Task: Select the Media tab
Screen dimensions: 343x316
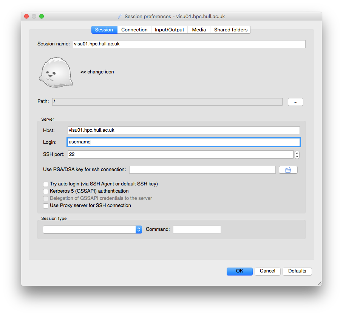Action: click(199, 30)
